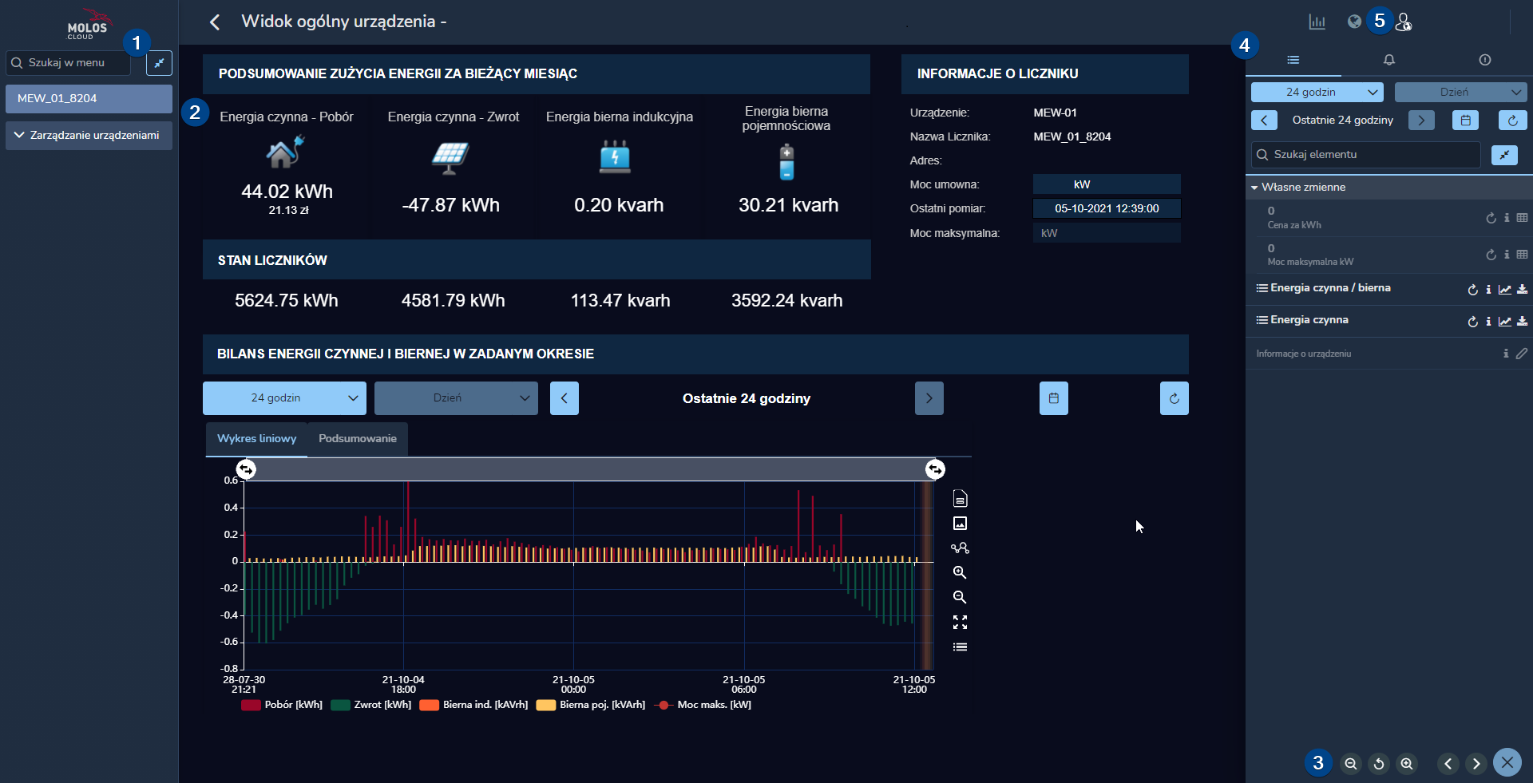Show info for the Energia czynna row
The image size is (1533, 783).
[x=1488, y=322]
